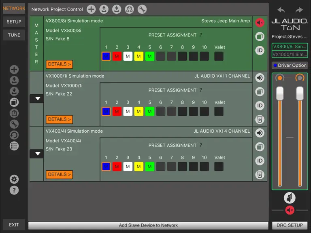Delete the VX400/4i device with trash icon
Viewport: 311px width, 233px height.
point(260,175)
